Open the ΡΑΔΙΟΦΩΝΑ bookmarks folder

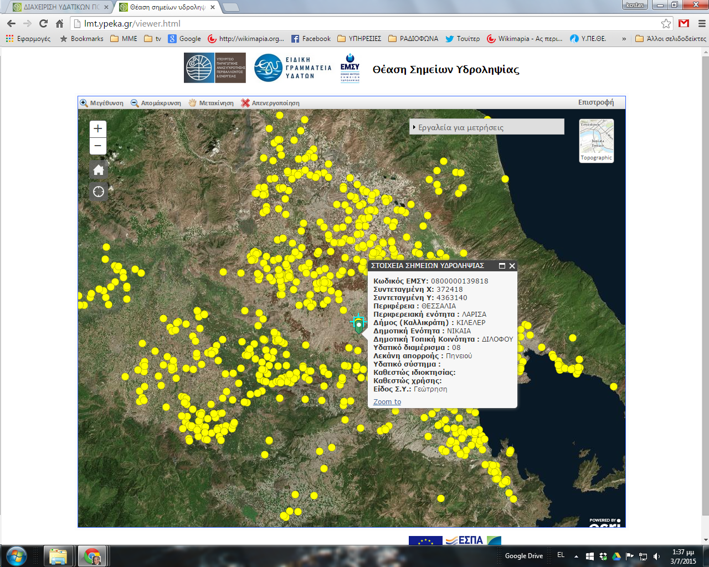[413, 39]
